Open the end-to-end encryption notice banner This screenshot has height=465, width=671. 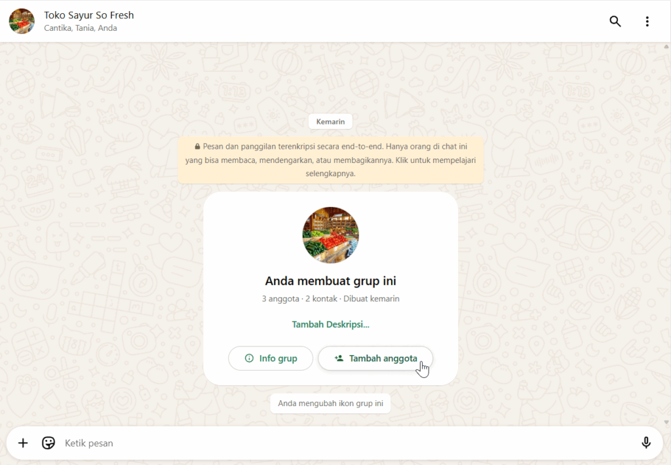[330, 160]
